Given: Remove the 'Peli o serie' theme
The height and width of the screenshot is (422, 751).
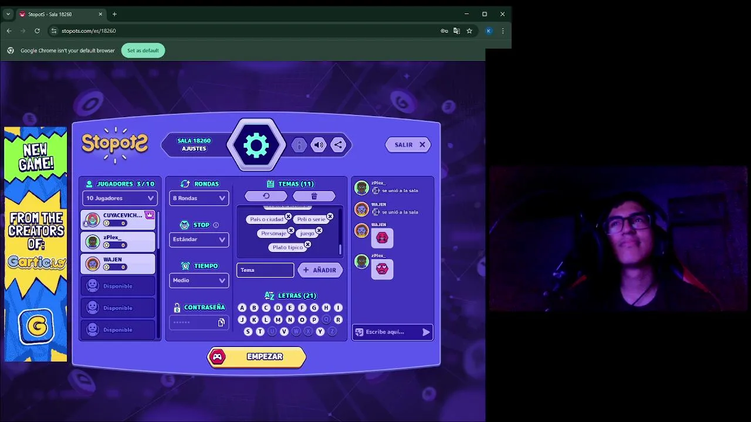Looking at the screenshot, I should [330, 216].
